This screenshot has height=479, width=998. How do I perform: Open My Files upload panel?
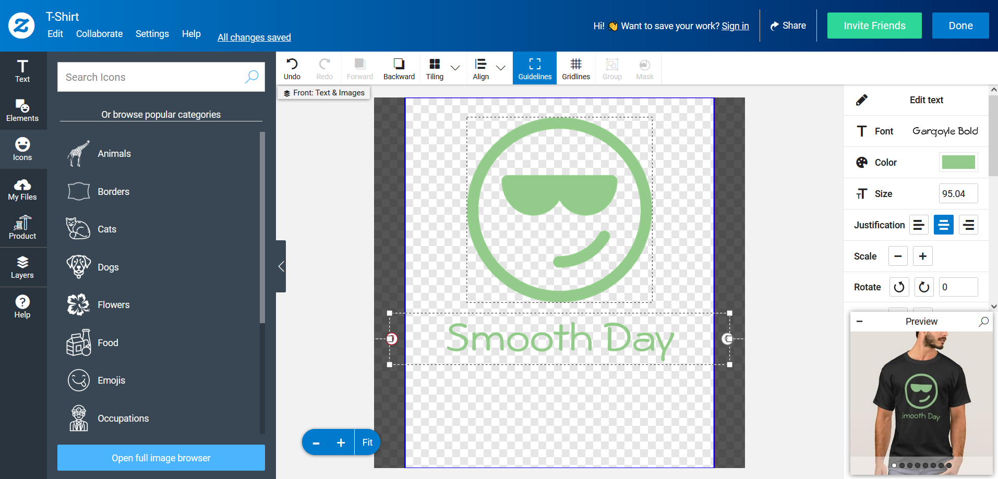click(22, 189)
